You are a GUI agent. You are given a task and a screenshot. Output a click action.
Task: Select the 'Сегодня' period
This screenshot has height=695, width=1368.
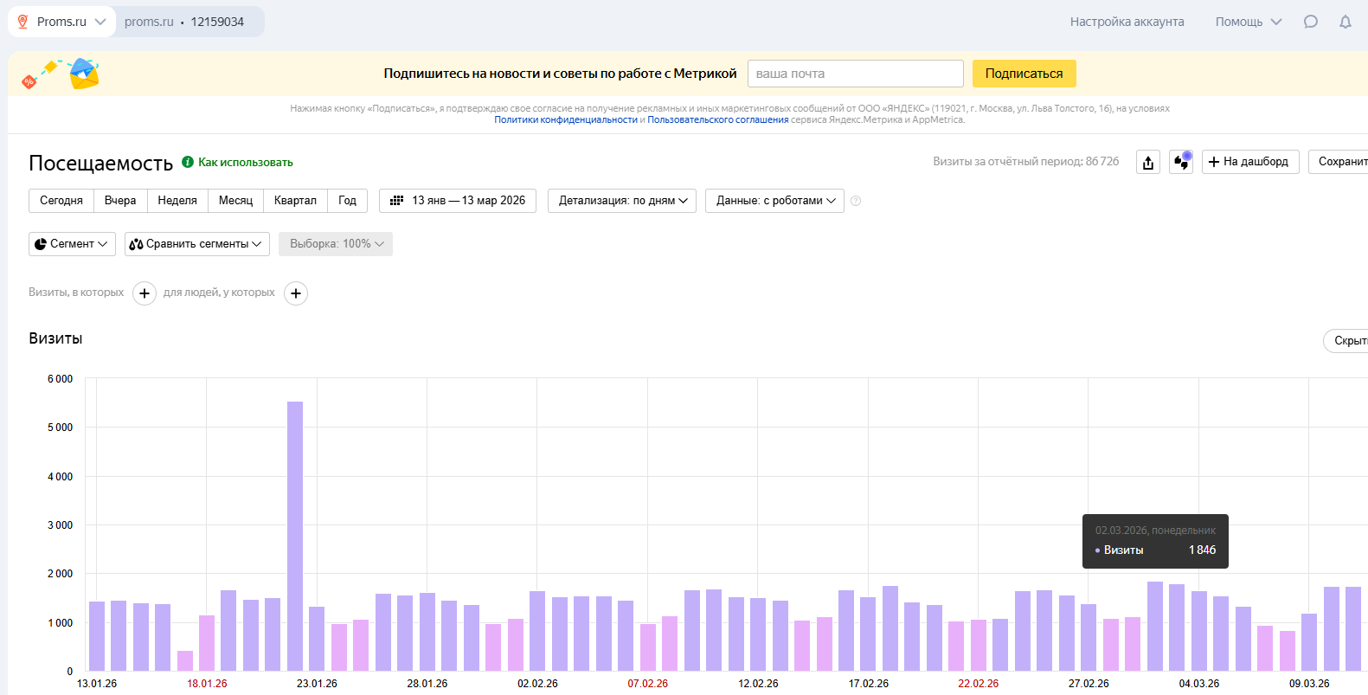pos(61,201)
